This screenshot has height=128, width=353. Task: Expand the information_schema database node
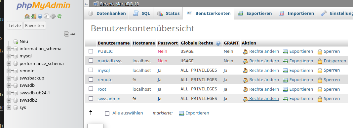tap(9, 49)
